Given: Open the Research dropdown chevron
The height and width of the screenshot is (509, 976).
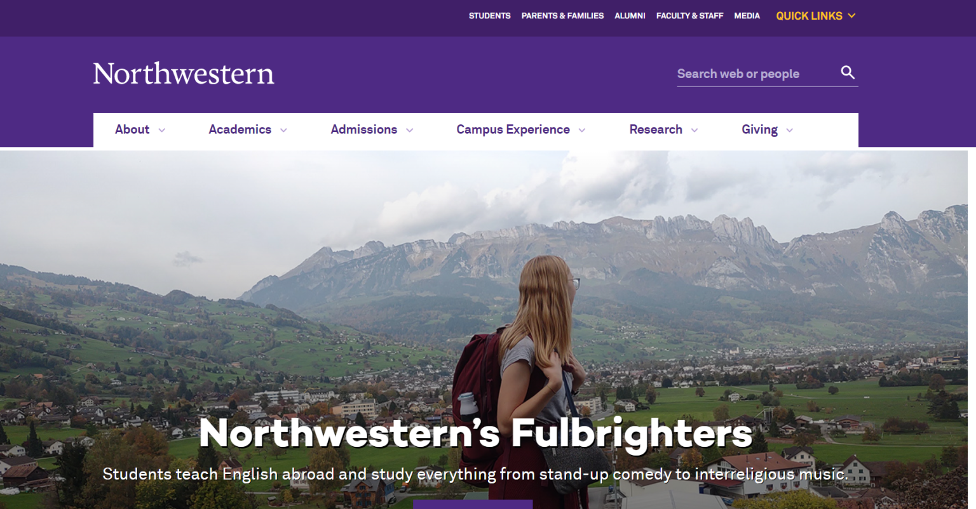Looking at the screenshot, I should coord(694,130).
